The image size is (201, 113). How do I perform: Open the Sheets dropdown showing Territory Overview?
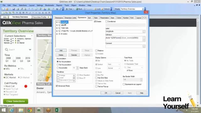click(143, 9)
